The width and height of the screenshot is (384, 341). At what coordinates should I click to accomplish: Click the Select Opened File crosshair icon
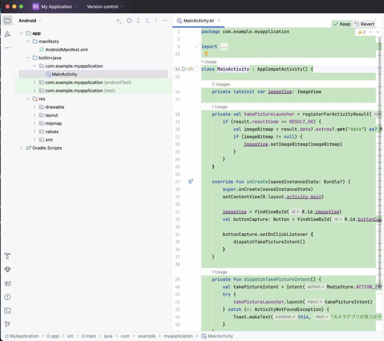click(129, 21)
